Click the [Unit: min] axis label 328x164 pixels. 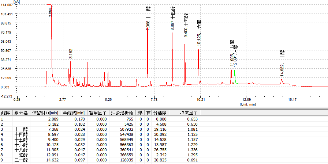[247, 104]
